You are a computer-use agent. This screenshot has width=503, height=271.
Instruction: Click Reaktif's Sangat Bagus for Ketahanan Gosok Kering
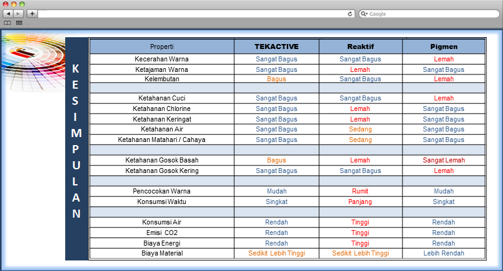click(360, 171)
